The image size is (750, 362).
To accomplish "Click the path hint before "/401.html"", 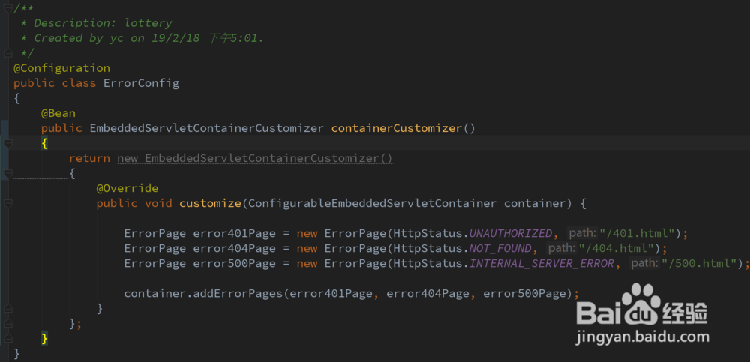I will tap(582, 233).
